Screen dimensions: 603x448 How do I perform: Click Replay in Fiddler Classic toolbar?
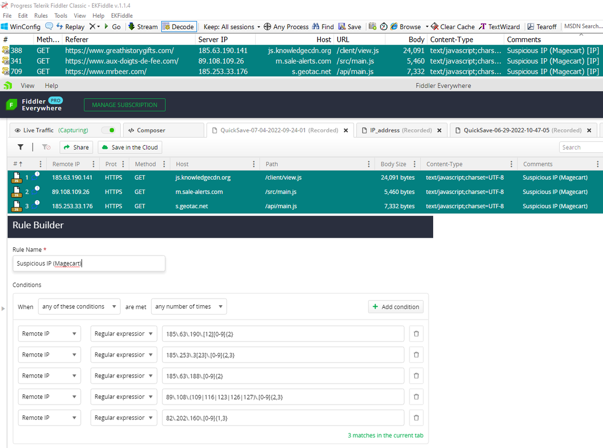[70, 27]
